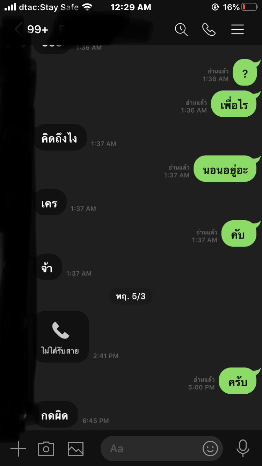Tap the battery indicator in the status bar
The image size is (262, 466).
pyautogui.click(x=249, y=7)
